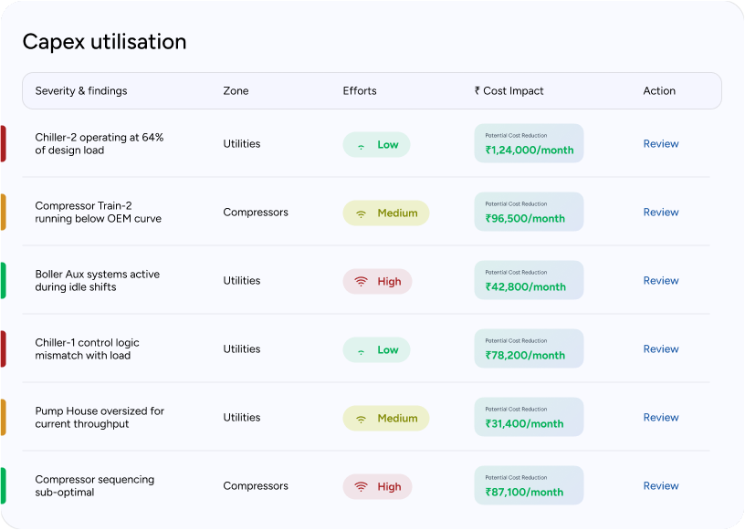Select the ₹1,24,000/month cost reduction card
This screenshot has height=530, width=745.
point(529,144)
